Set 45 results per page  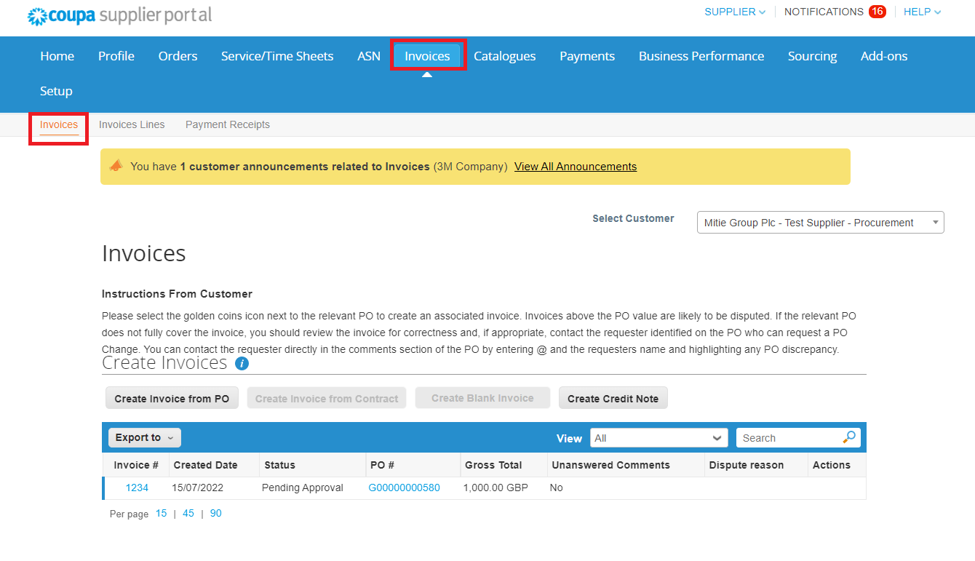tap(188, 514)
